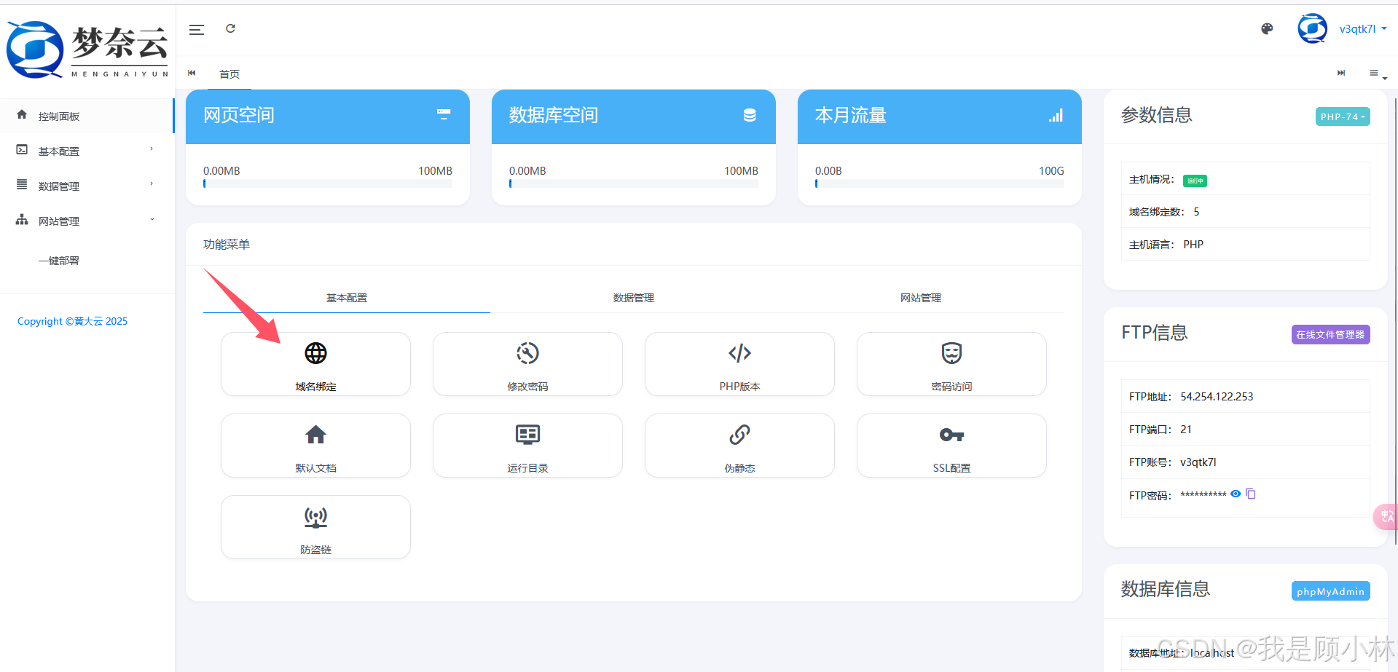Click the refresh icon in top bar
The image size is (1398, 672).
pos(230,28)
